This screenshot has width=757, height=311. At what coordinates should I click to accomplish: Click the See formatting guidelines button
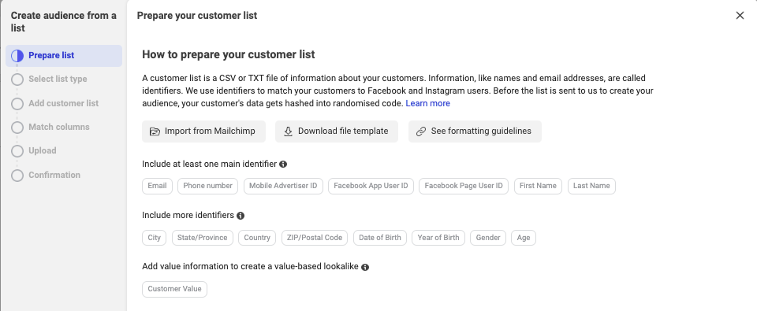[475, 131]
